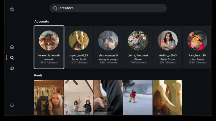
Task: Click the account icon atop the sidebar
Action: [x=12, y=9]
